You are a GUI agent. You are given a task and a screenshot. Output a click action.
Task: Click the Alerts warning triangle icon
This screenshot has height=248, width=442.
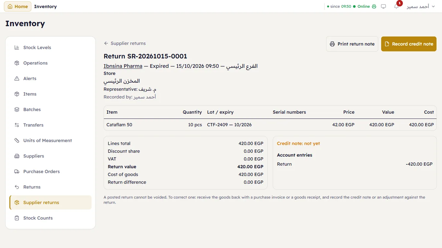17,78
